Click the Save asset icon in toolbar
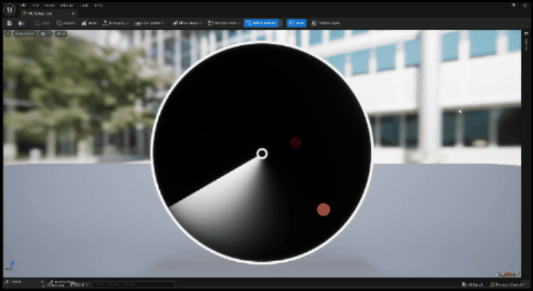533x291 pixels. 9,23
